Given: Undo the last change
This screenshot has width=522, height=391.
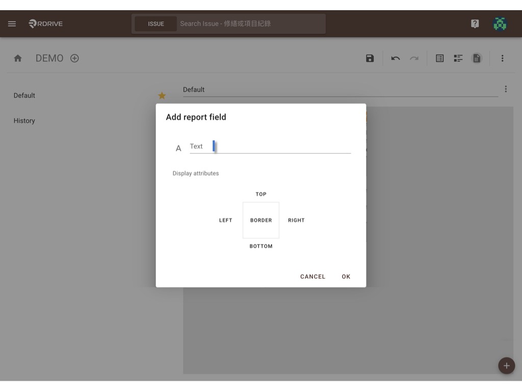Looking at the screenshot, I should pyautogui.click(x=395, y=59).
